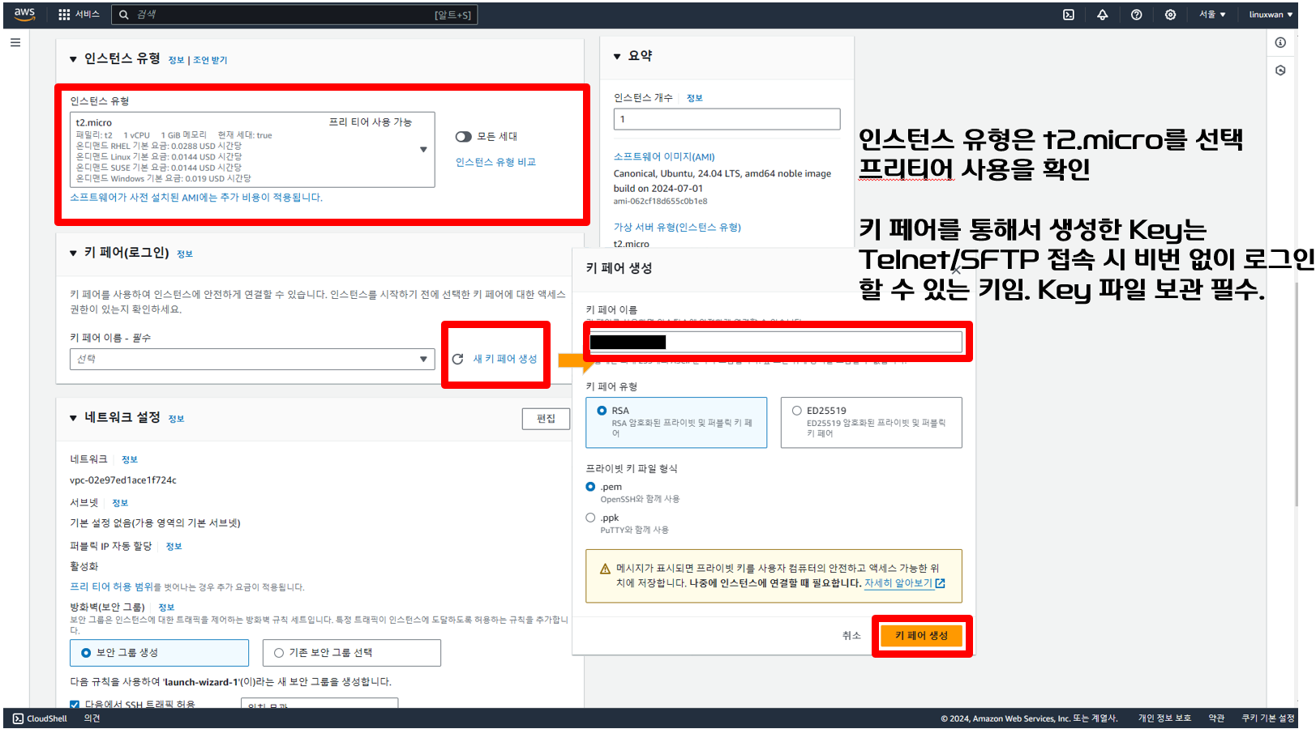The width and height of the screenshot is (1316, 729).
Task: Open the terms link in the footer
Action: [1216, 718]
